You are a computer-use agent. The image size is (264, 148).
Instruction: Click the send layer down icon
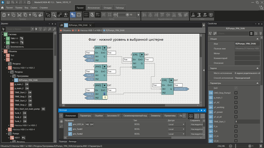(x=193, y=15)
